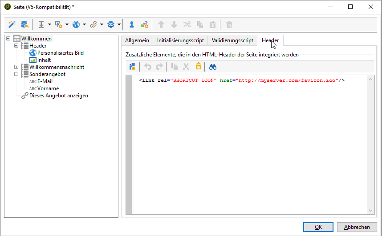Click the trash delete icon
The height and width of the screenshot is (236, 382).
coord(229,24)
